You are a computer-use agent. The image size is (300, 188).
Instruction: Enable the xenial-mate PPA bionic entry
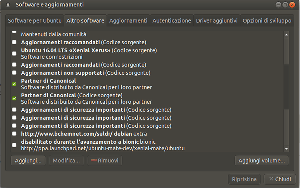pos(14,145)
